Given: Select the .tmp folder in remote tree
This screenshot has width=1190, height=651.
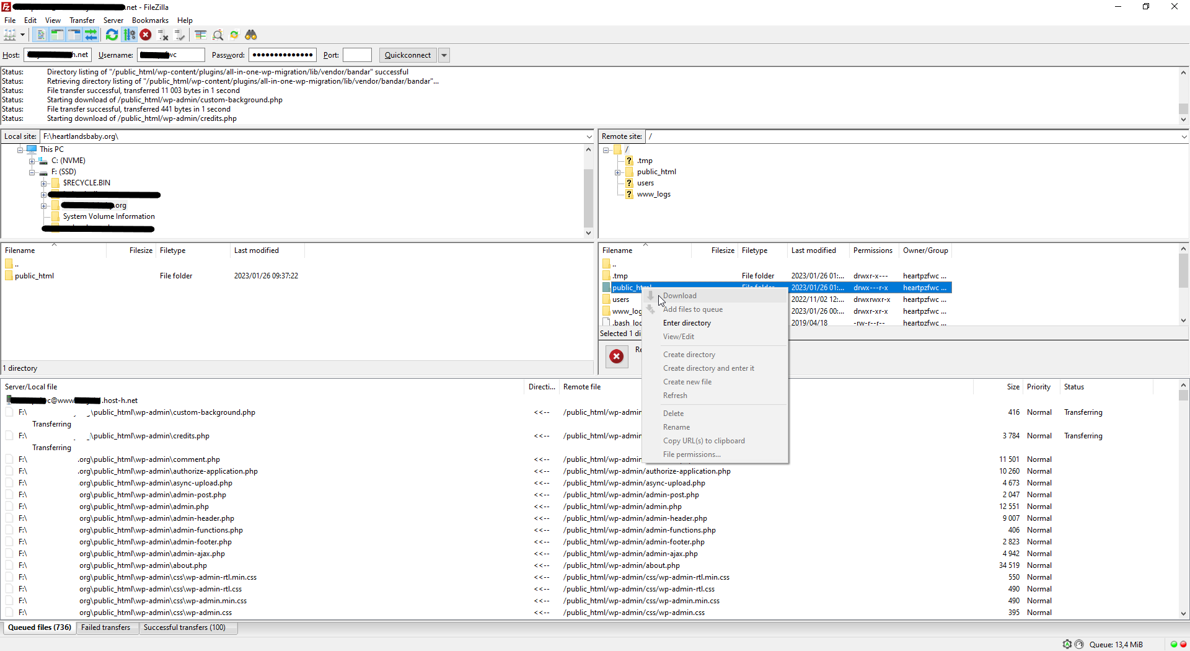Looking at the screenshot, I should [x=645, y=161].
